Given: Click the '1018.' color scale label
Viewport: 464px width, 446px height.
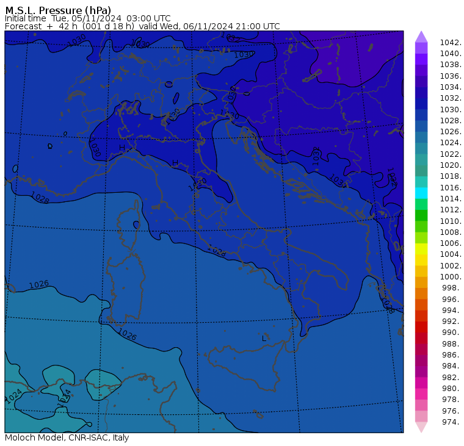Looking at the screenshot, I should 451,176.
